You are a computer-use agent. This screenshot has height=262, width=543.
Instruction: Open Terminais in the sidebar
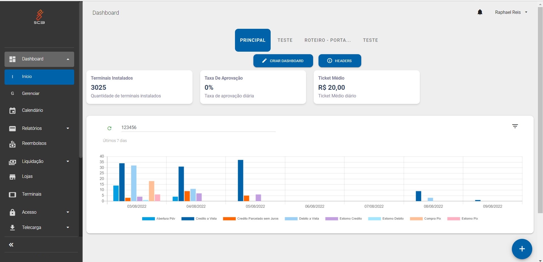coord(31,194)
